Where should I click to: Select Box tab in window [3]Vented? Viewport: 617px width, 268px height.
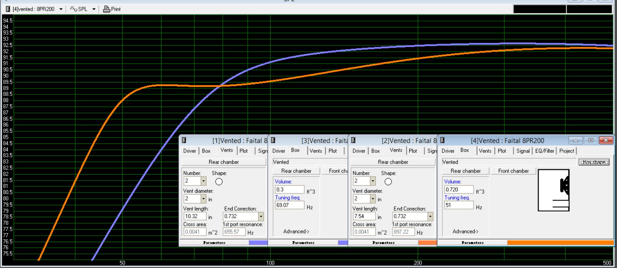pyautogui.click(x=295, y=150)
